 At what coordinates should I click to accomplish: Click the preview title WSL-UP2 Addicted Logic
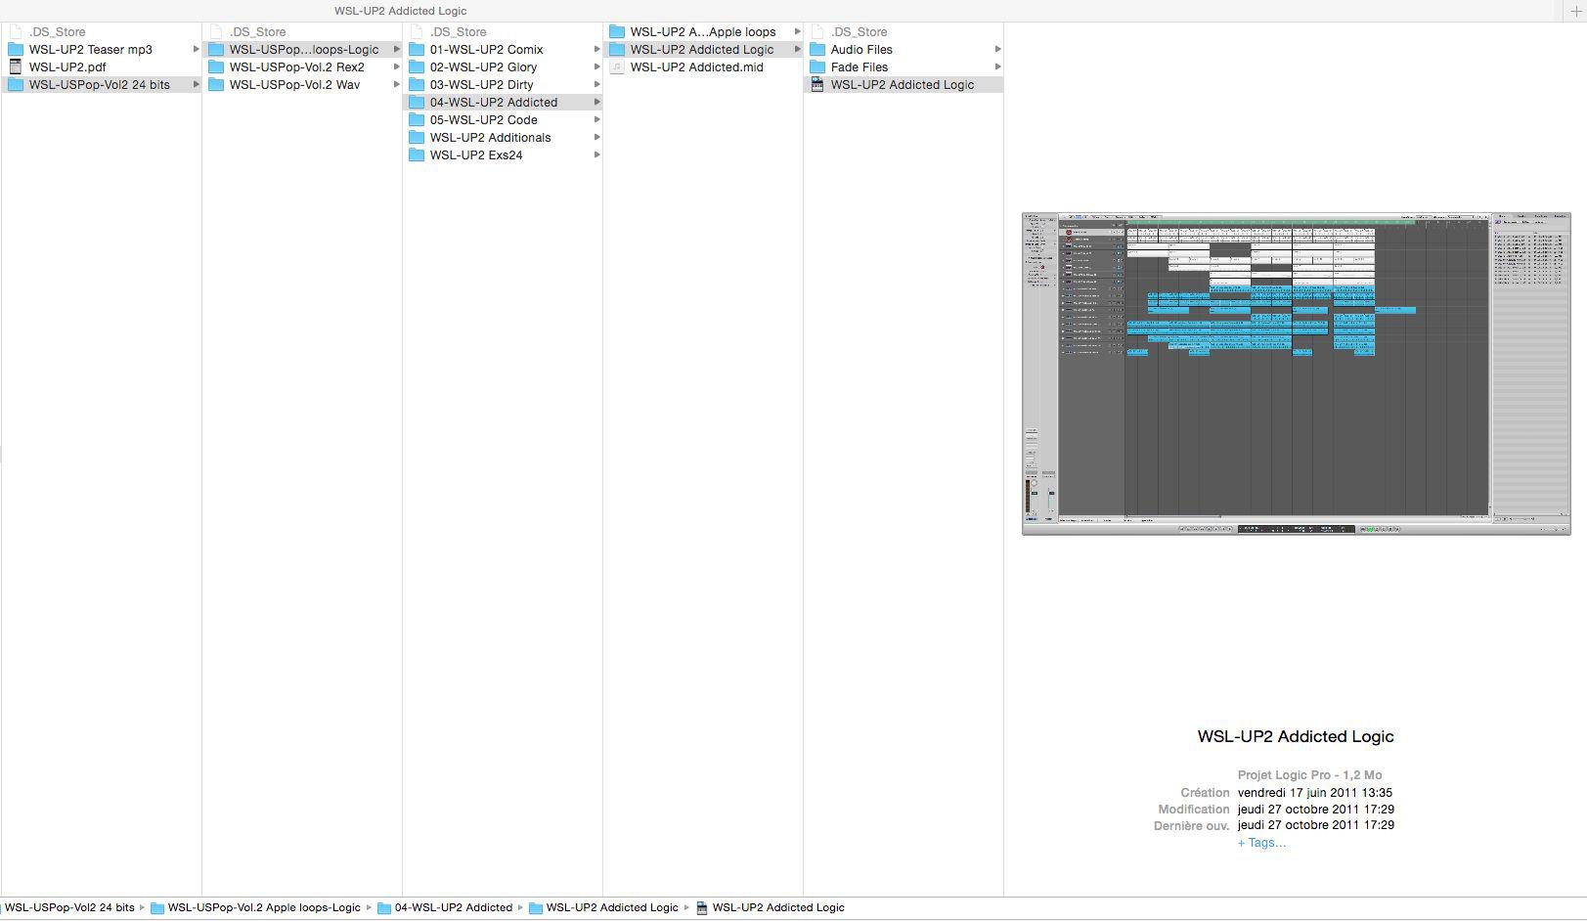[x=1296, y=736]
